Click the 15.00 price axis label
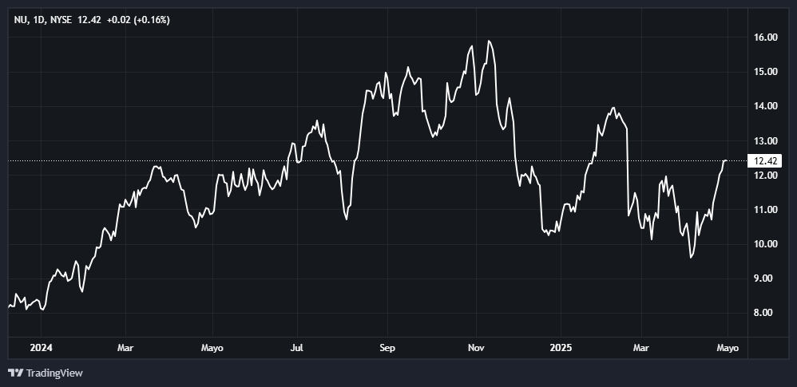Viewport: 797px width, 387px height. [767, 72]
